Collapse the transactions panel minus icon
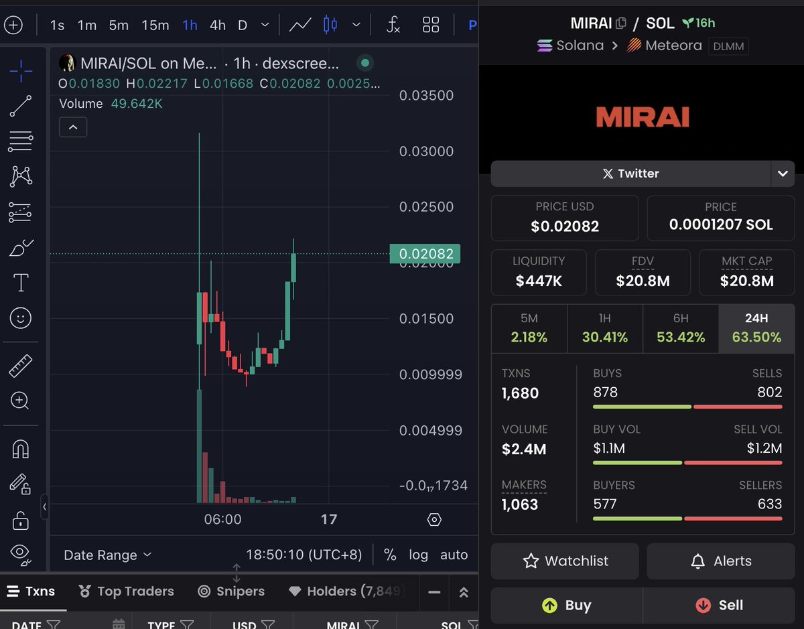804x629 pixels. point(434,592)
